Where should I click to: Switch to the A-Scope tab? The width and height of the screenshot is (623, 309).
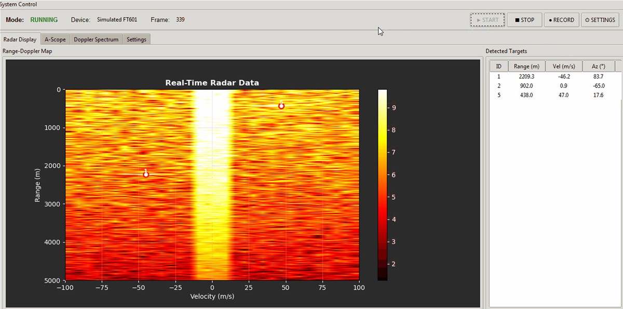(55, 39)
